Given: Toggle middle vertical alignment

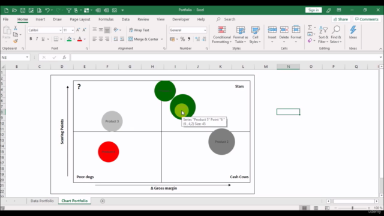Looking at the screenshot, I should click(x=101, y=30).
